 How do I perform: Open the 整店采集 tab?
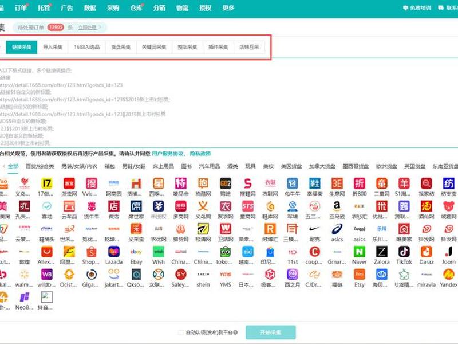click(x=187, y=47)
